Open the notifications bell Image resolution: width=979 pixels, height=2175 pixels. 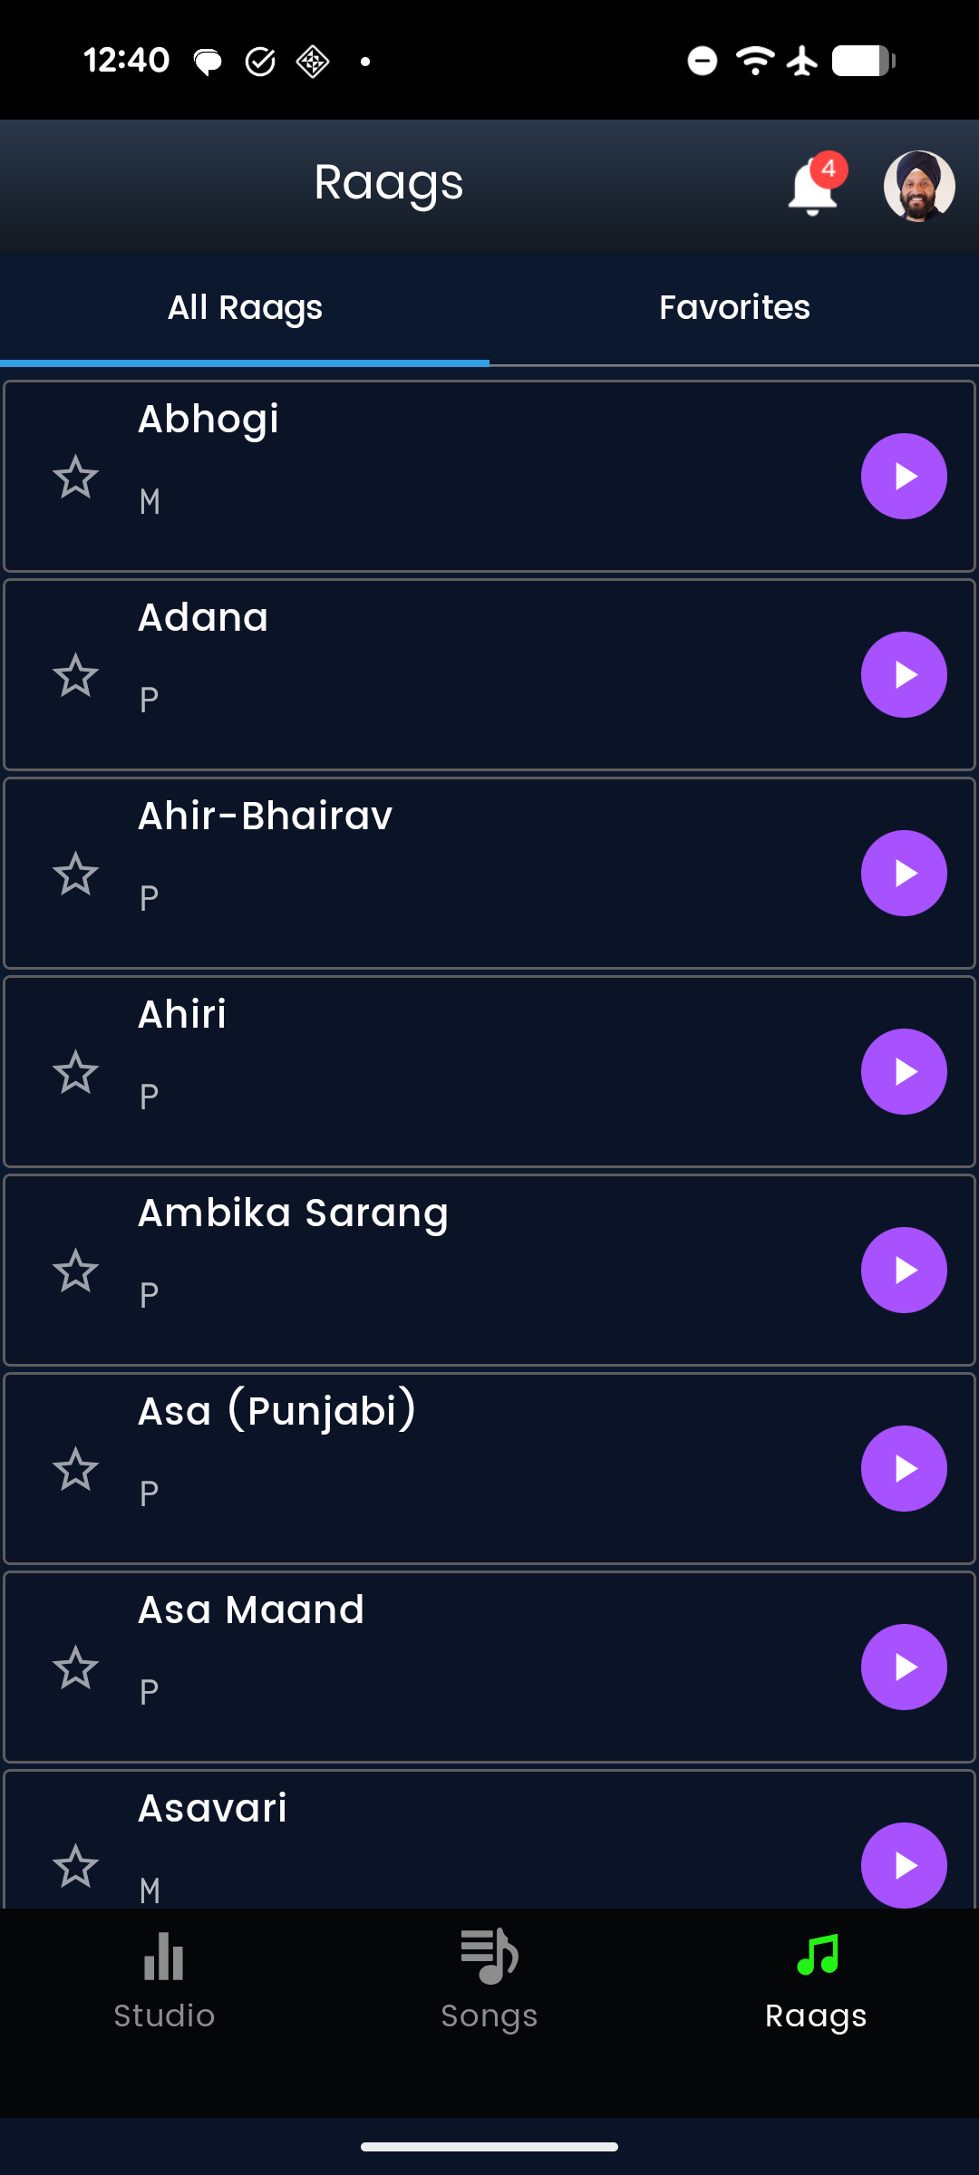coord(812,188)
